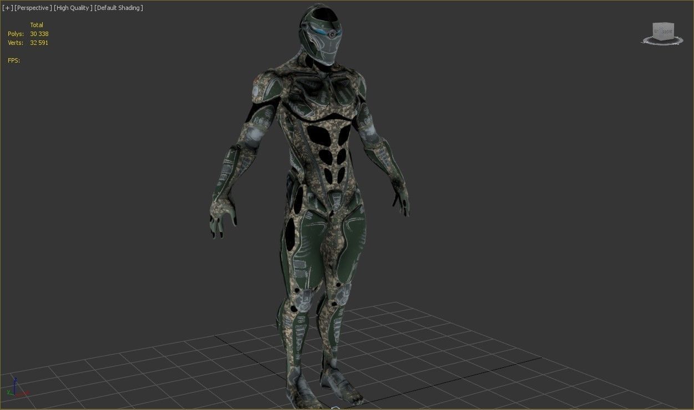The image size is (694, 410).
Task: Click the ViewCube in the viewport corner
Action: click(x=662, y=31)
